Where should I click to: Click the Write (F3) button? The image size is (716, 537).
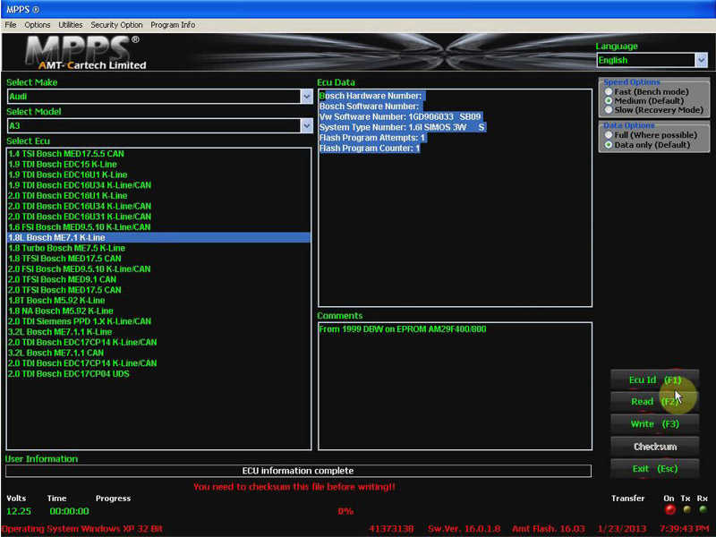(654, 423)
